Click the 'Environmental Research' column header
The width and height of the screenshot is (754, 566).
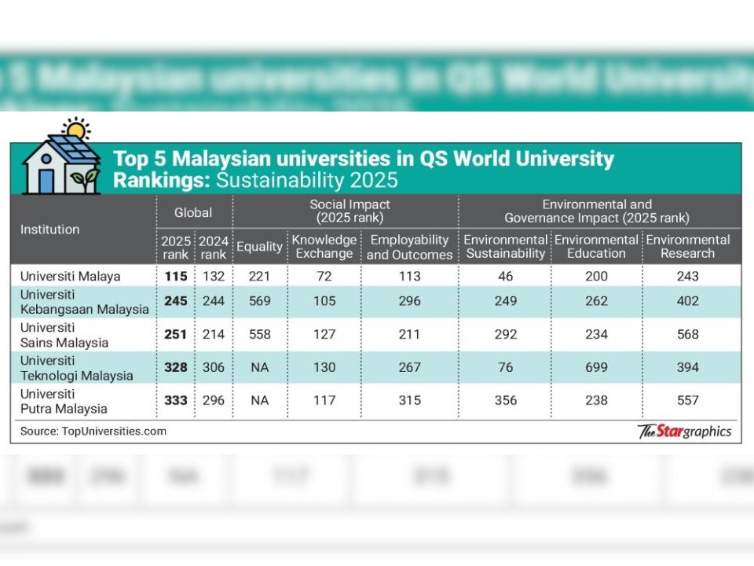688,246
